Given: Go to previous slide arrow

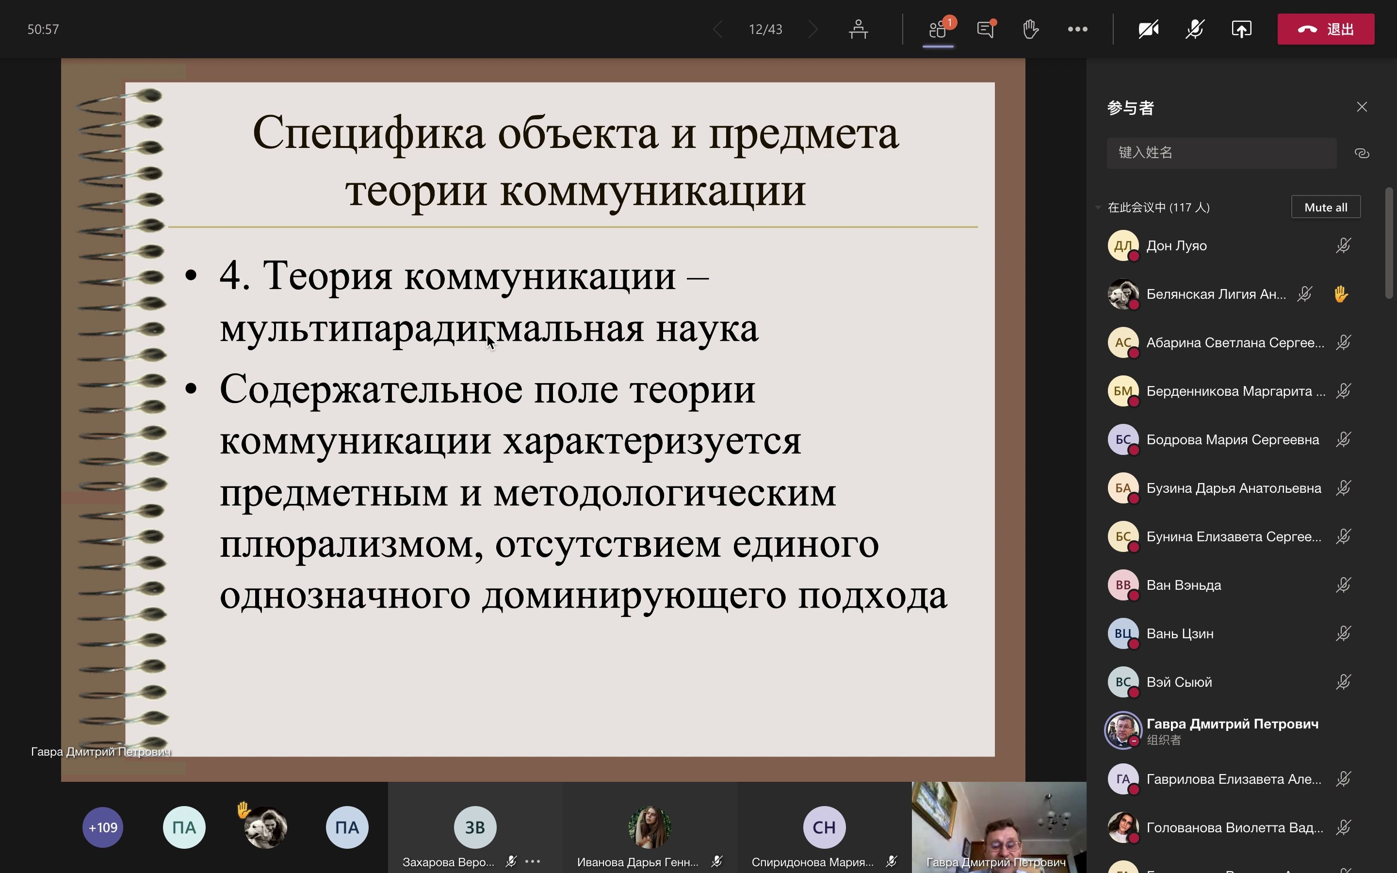Looking at the screenshot, I should [x=717, y=29].
